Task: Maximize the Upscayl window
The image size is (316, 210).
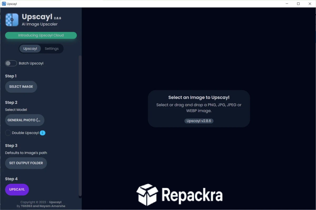Action: [x=298, y=4]
